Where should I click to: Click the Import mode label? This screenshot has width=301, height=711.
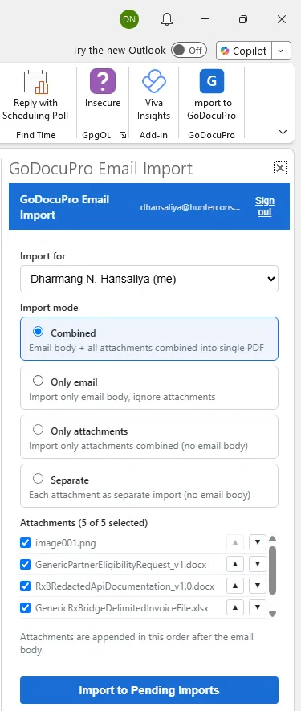pyautogui.click(x=49, y=308)
